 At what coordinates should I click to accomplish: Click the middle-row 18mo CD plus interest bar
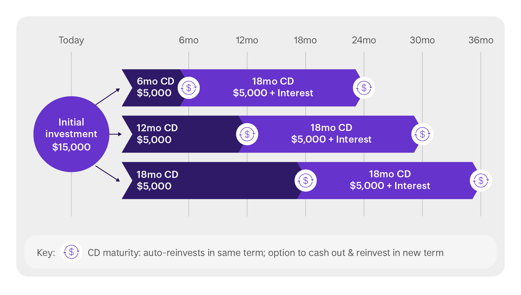coord(331,134)
